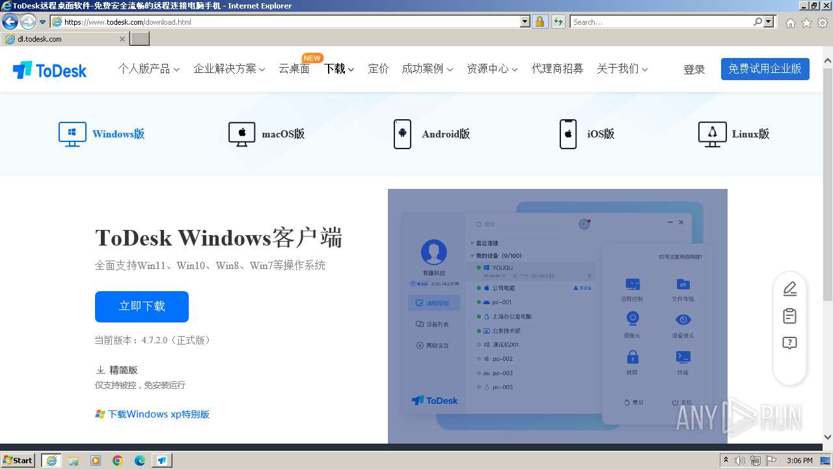Select the macOS版 monitor icon
The width and height of the screenshot is (833, 469).
pos(241,134)
